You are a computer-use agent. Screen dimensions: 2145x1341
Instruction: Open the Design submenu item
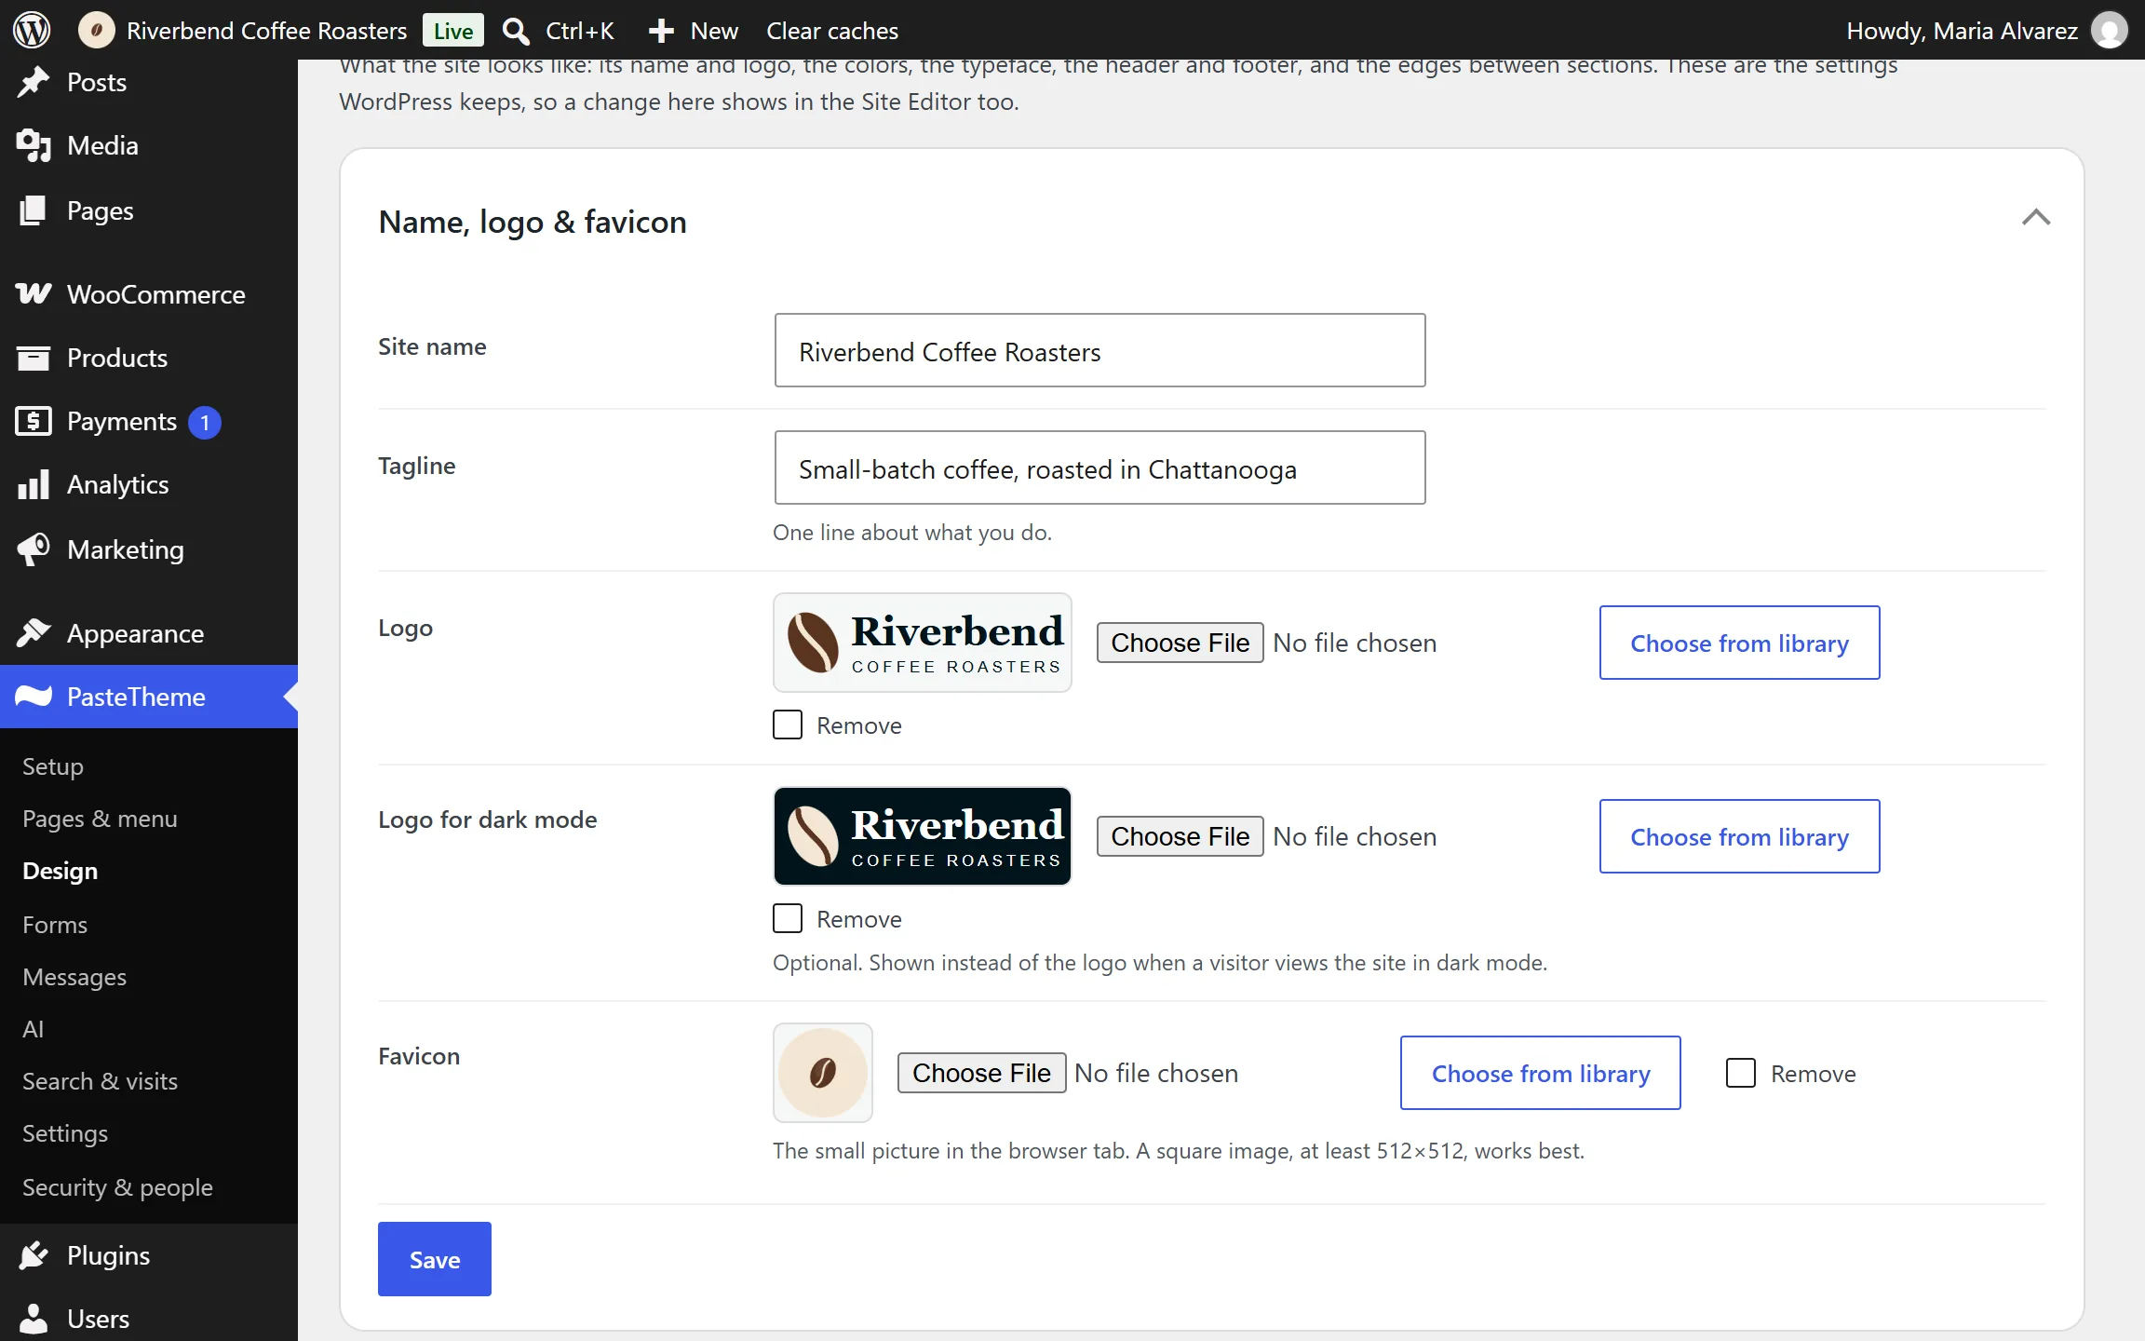60,871
